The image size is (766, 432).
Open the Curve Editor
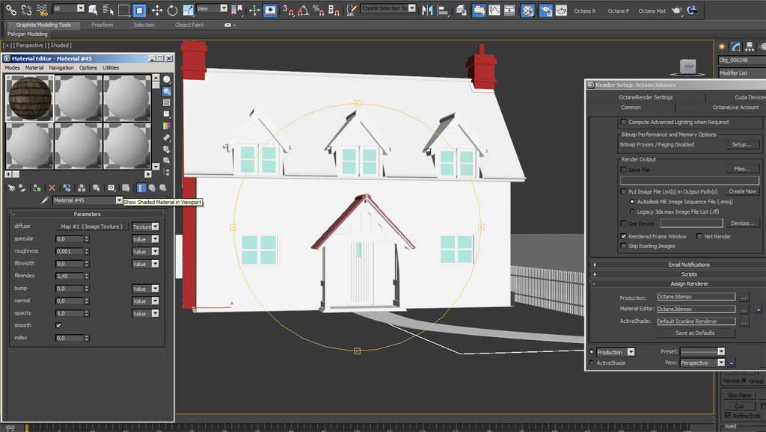click(494, 10)
